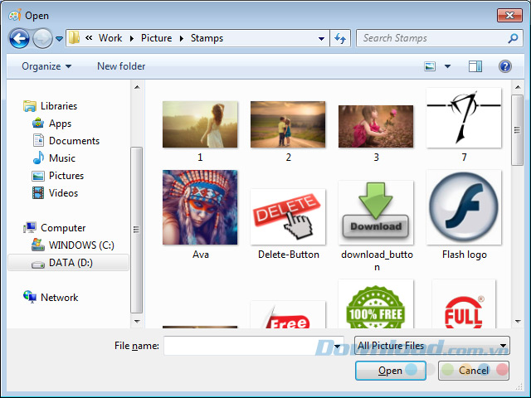Click the Network icon in sidebar
Image resolution: width=531 pixels, height=398 pixels.
[30, 298]
